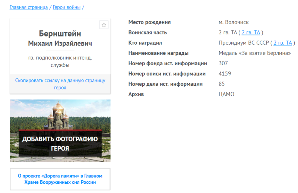Copy link to this hero page
Screen dimensions: 298x193
pos(60,84)
